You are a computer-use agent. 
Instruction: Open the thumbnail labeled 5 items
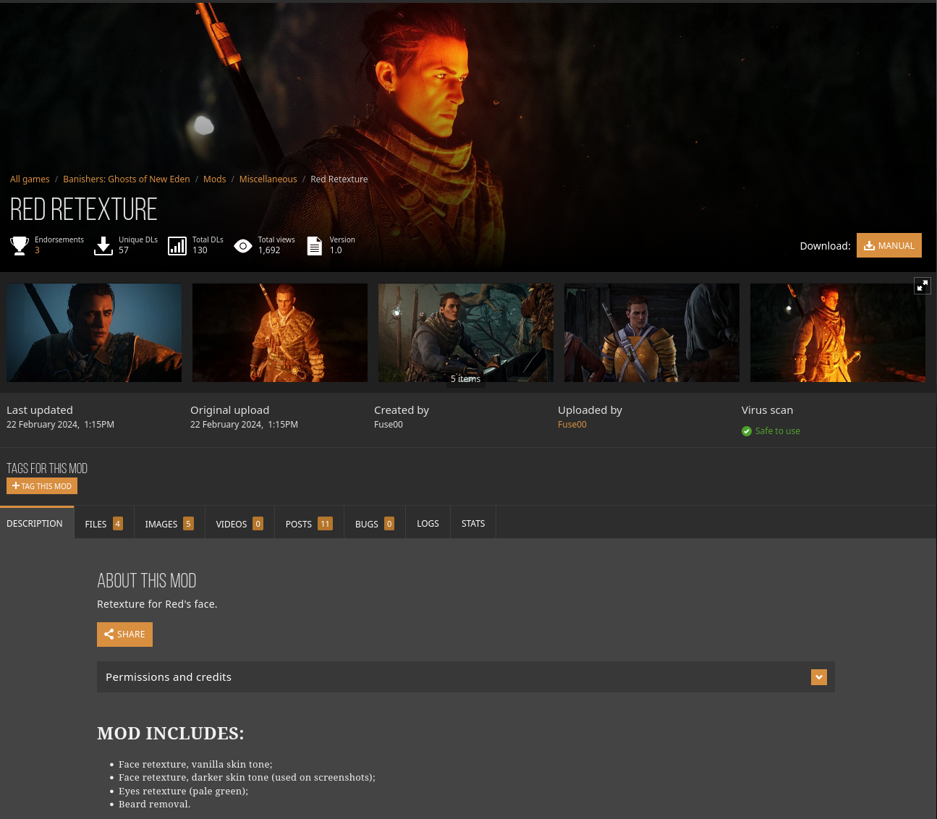click(x=466, y=333)
